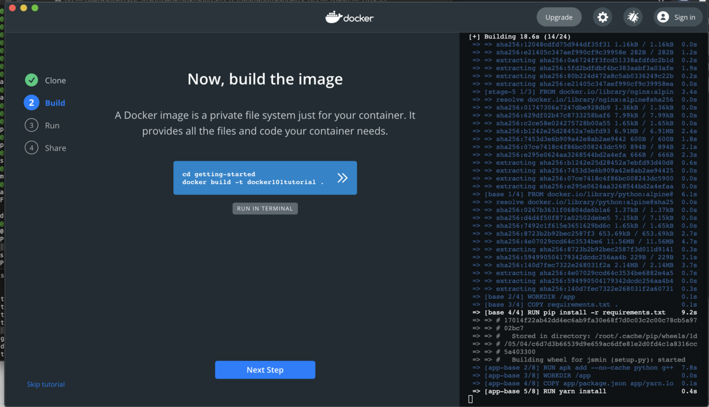Click the Docker image description paragraph
Viewport: 709px width, 407px height.
pyautogui.click(x=265, y=123)
